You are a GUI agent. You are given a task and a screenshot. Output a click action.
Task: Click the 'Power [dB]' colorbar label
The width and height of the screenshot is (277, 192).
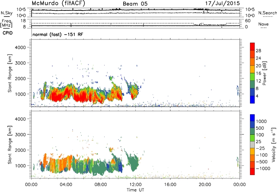coord(264,73)
